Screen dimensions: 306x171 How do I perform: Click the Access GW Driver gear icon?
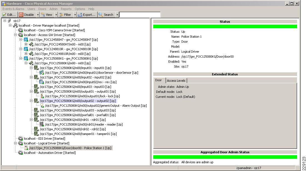21,35
